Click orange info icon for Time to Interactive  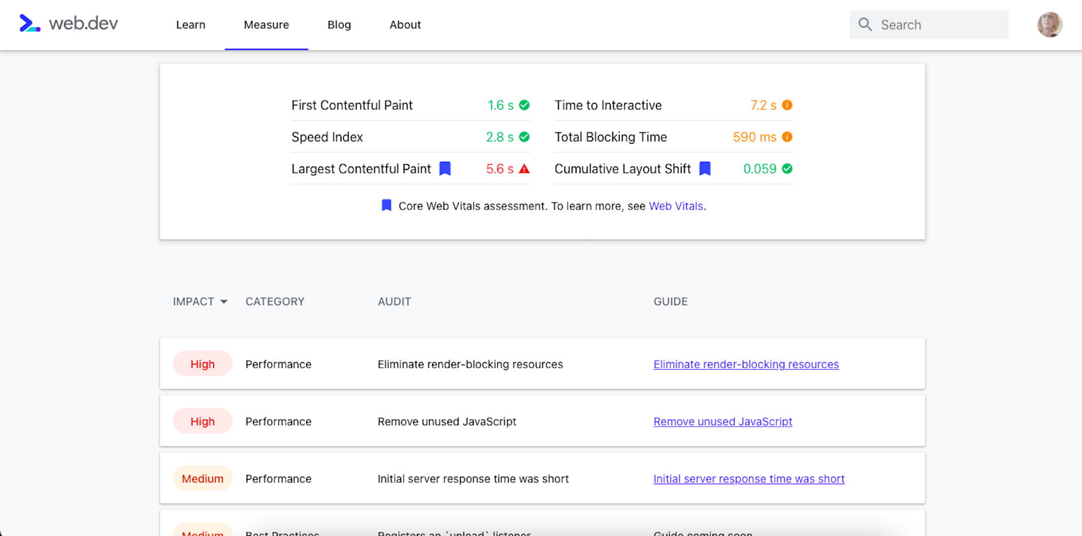tap(787, 105)
